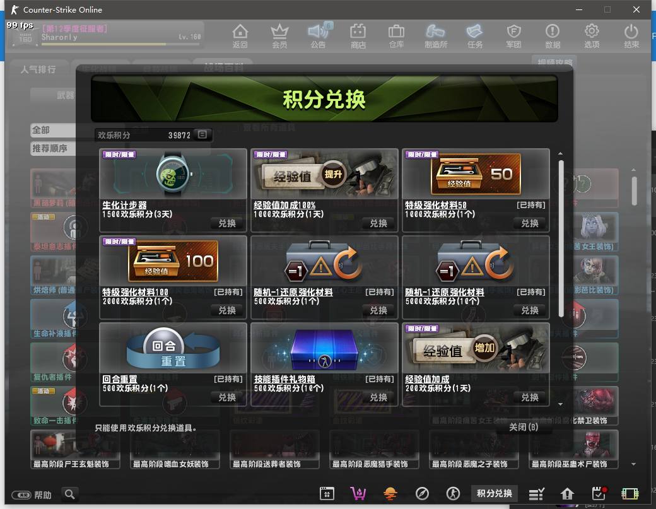Screen dimensions: 656x509
Task: Open 选项 settings gear icon
Action: pos(592,35)
